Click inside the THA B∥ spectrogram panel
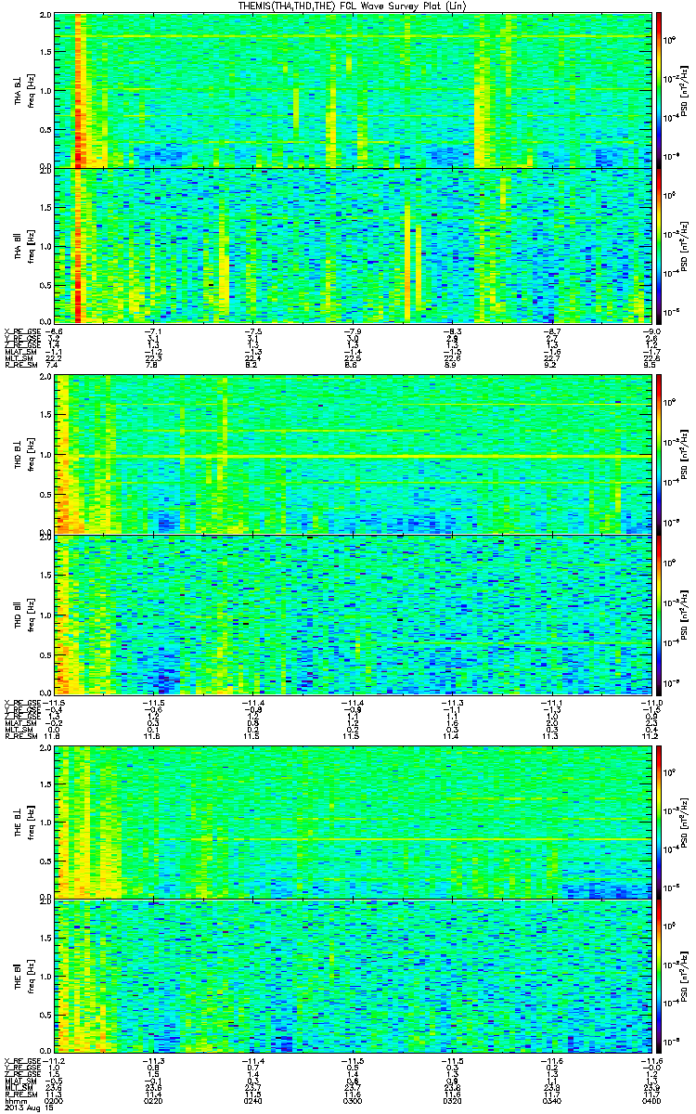The height and width of the screenshot is (1114, 696). tap(353, 245)
